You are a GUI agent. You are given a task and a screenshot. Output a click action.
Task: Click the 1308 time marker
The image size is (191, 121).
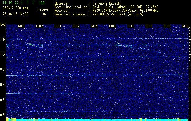[x=148, y=26]
